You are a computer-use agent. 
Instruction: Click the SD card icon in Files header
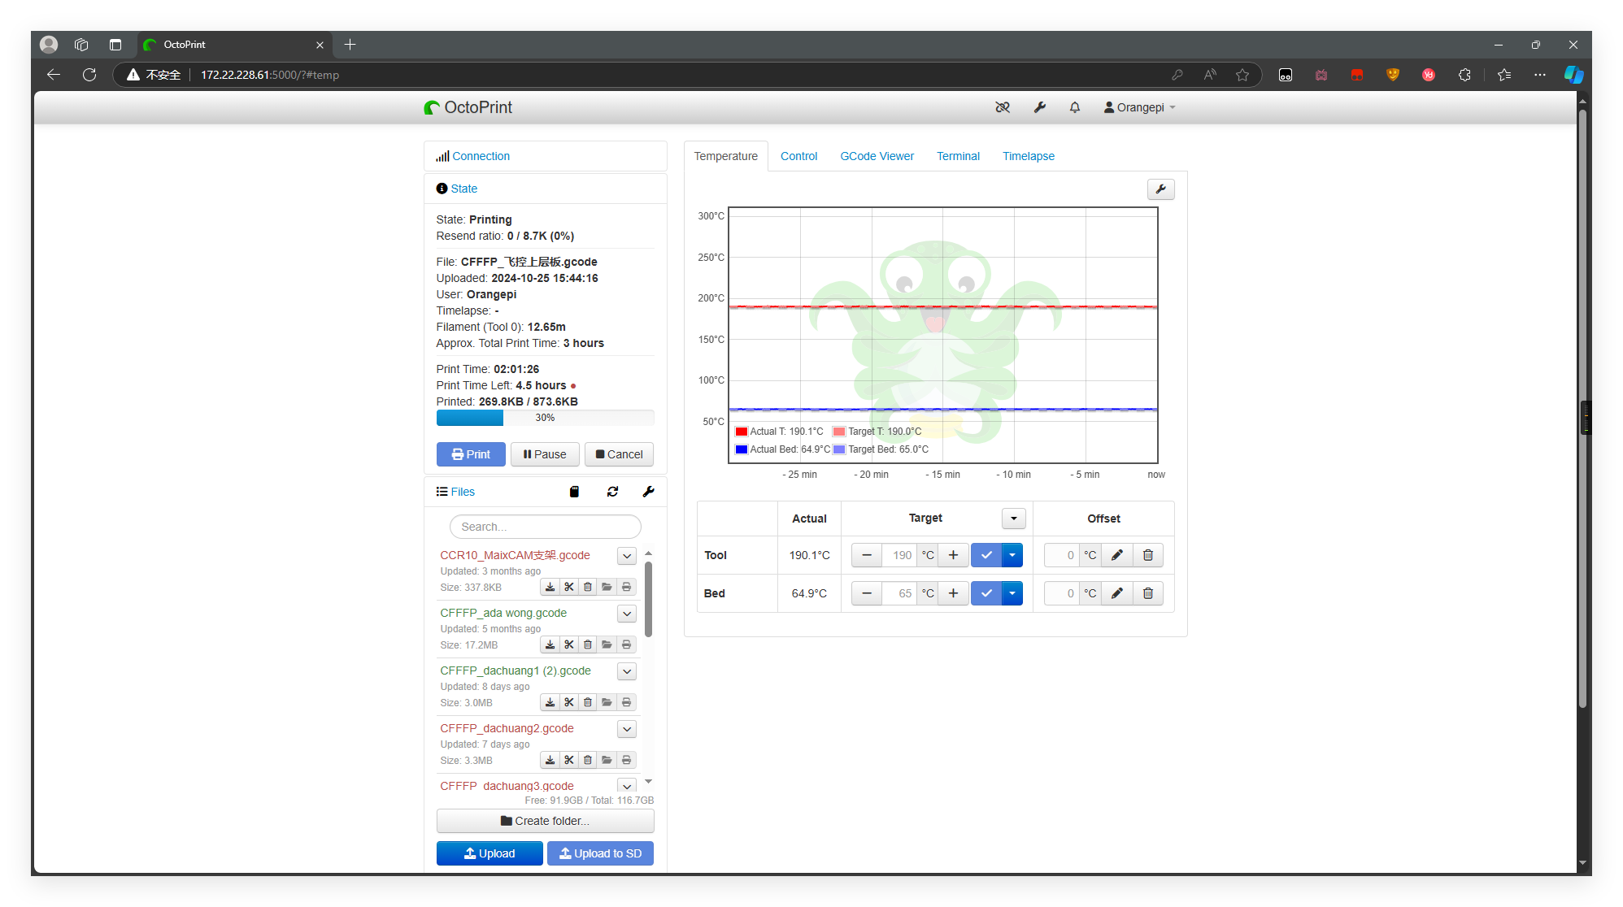click(574, 492)
